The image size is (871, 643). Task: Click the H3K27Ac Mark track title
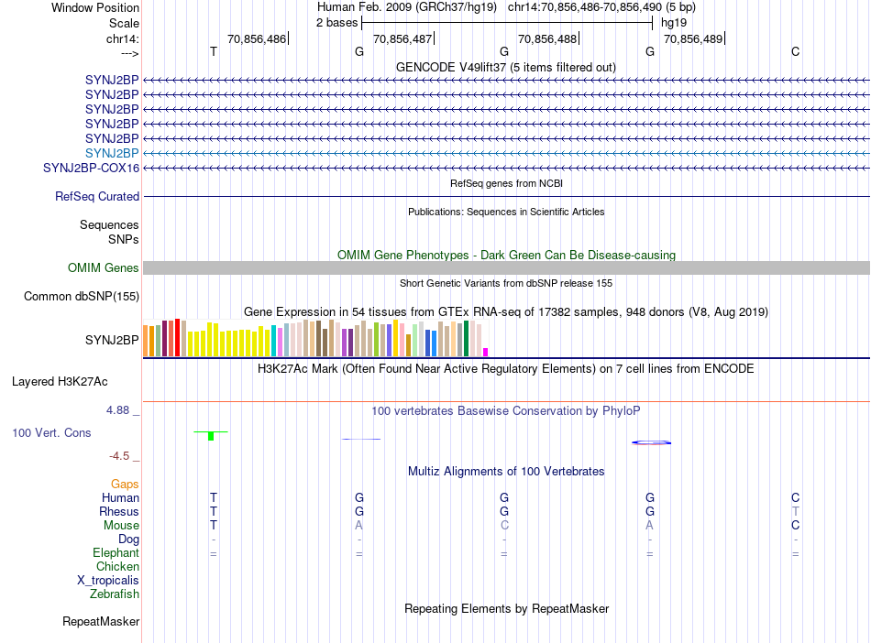[x=506, y=369]
